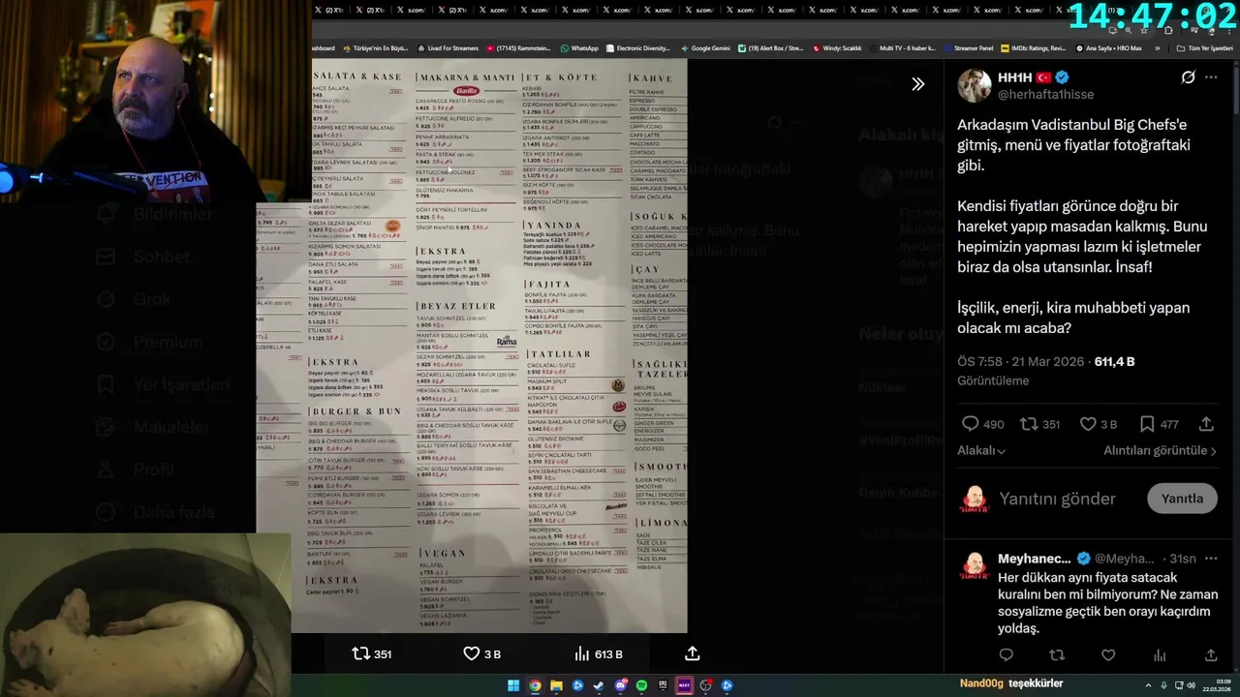The width and height of the screenshot is (1240, 697).
Task: Like icon 3 B below the menu image
Action: tap(472, 653)
